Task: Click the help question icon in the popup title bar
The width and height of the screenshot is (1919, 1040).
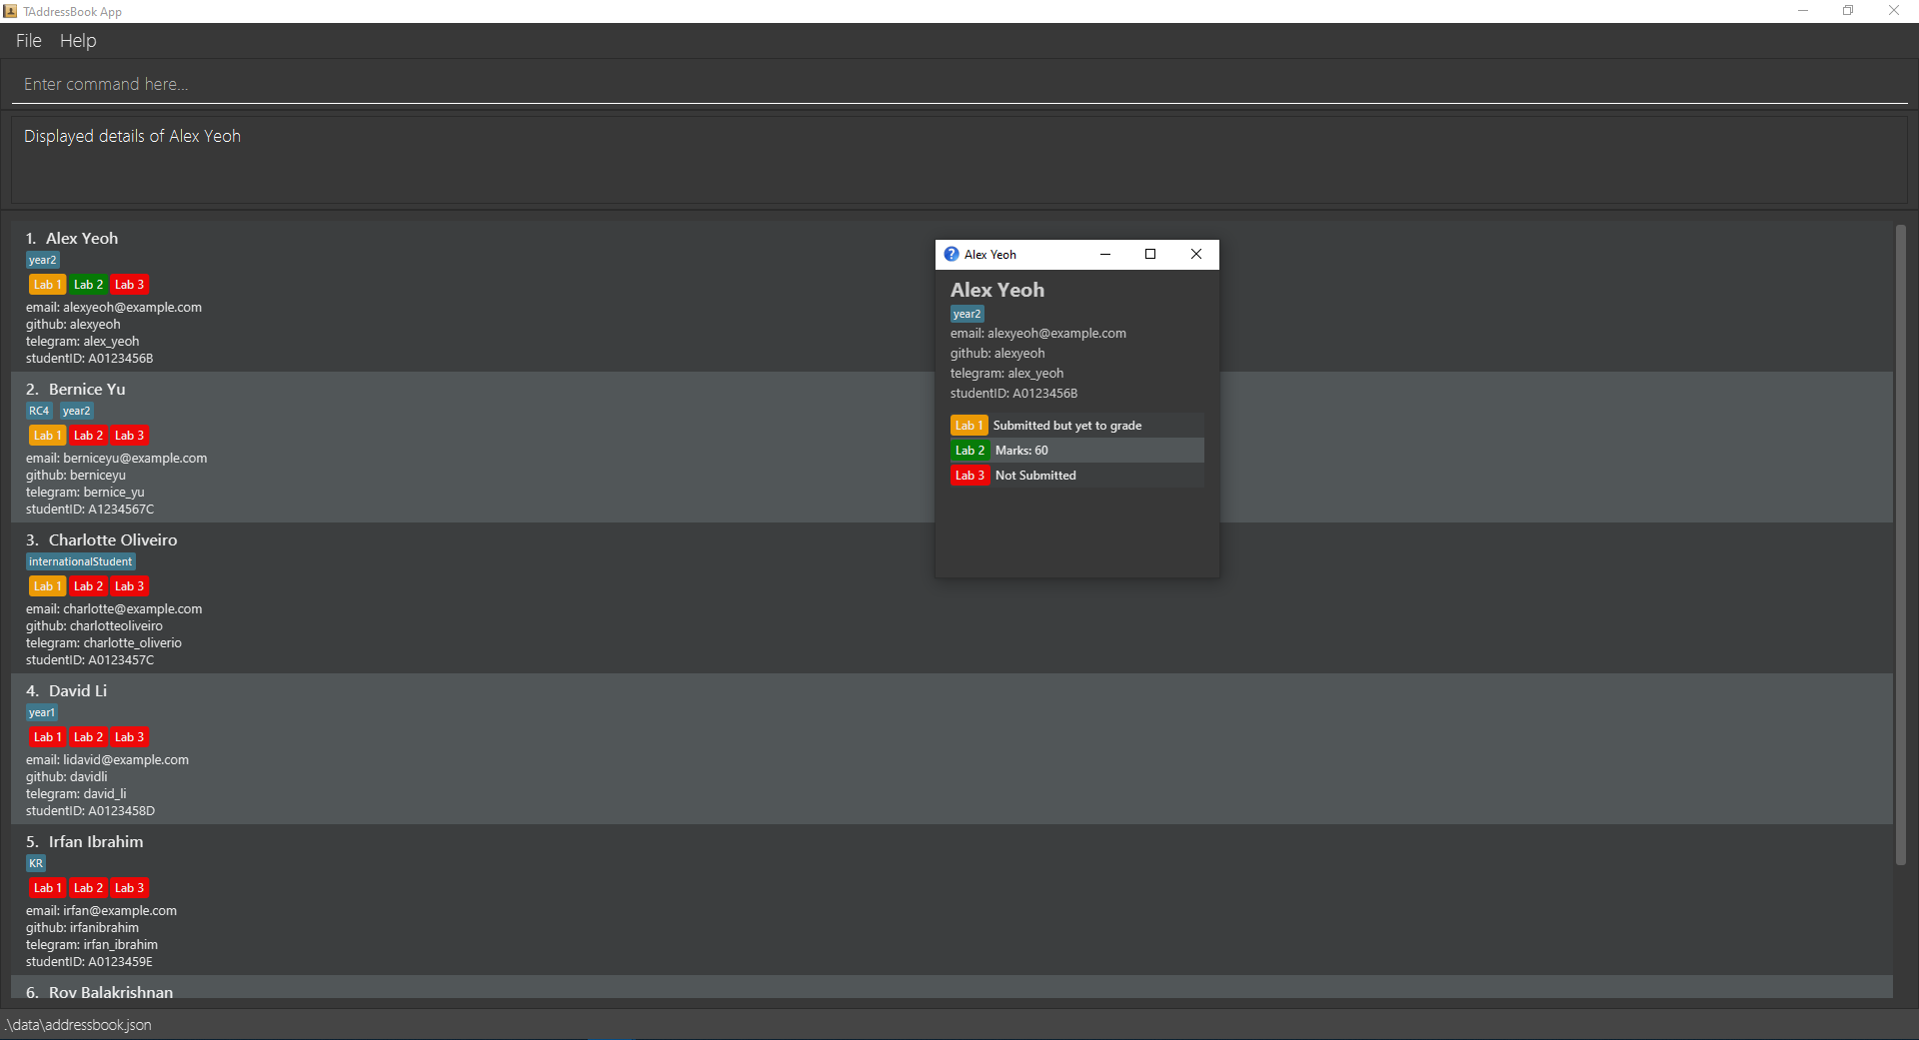Action: tap(952, 255)
